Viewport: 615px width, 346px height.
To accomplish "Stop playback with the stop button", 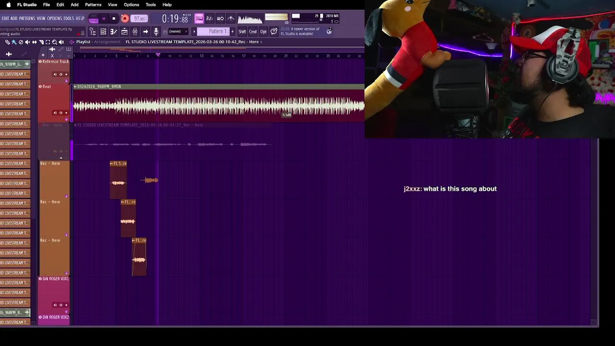I will point(114,19).
